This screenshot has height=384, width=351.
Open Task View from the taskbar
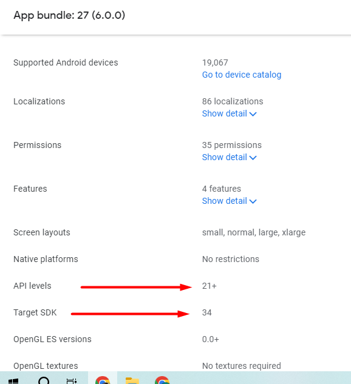click(x=71, y=381)
